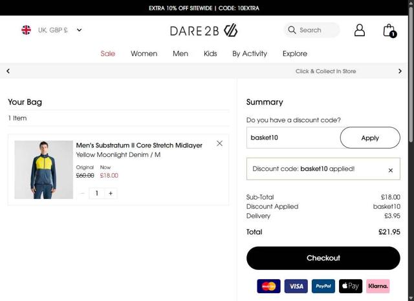Image resolution: width=414 pixels, height=301 pixels.
Task: Click the Apple Pay icon
Action: tap(351, 286)
